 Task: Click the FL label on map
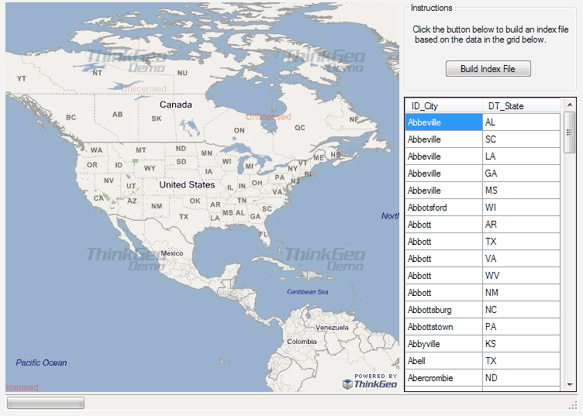coord(264,235)
